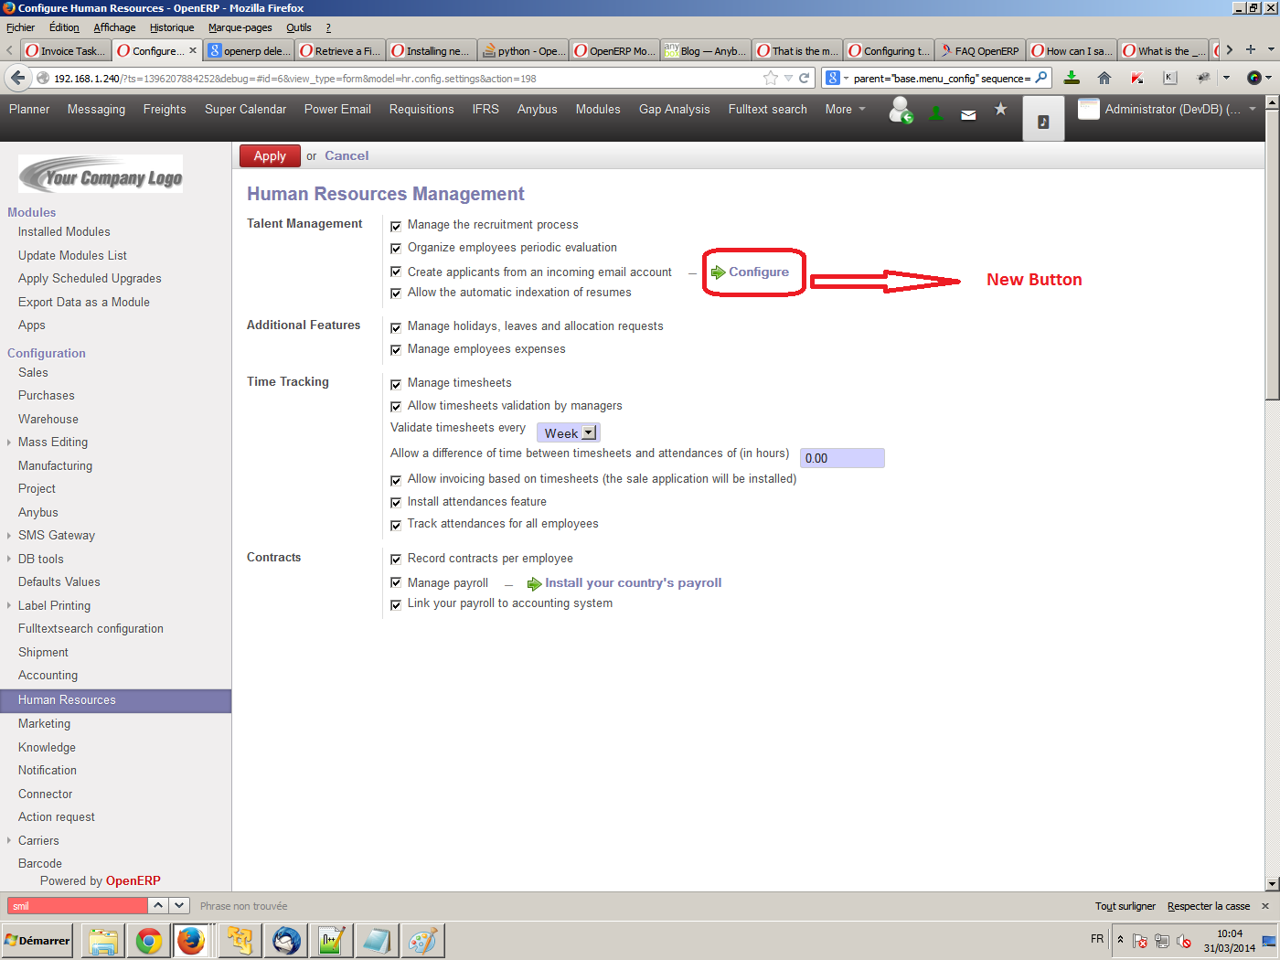Expand DB tools sidebar item
This screenshot has height=960, width=1280.
click(9, 560)
